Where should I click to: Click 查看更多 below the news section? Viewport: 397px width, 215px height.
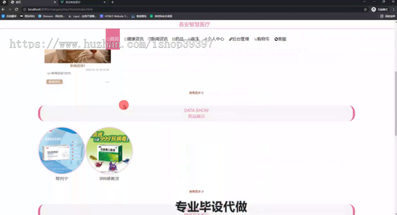(196, 93)
